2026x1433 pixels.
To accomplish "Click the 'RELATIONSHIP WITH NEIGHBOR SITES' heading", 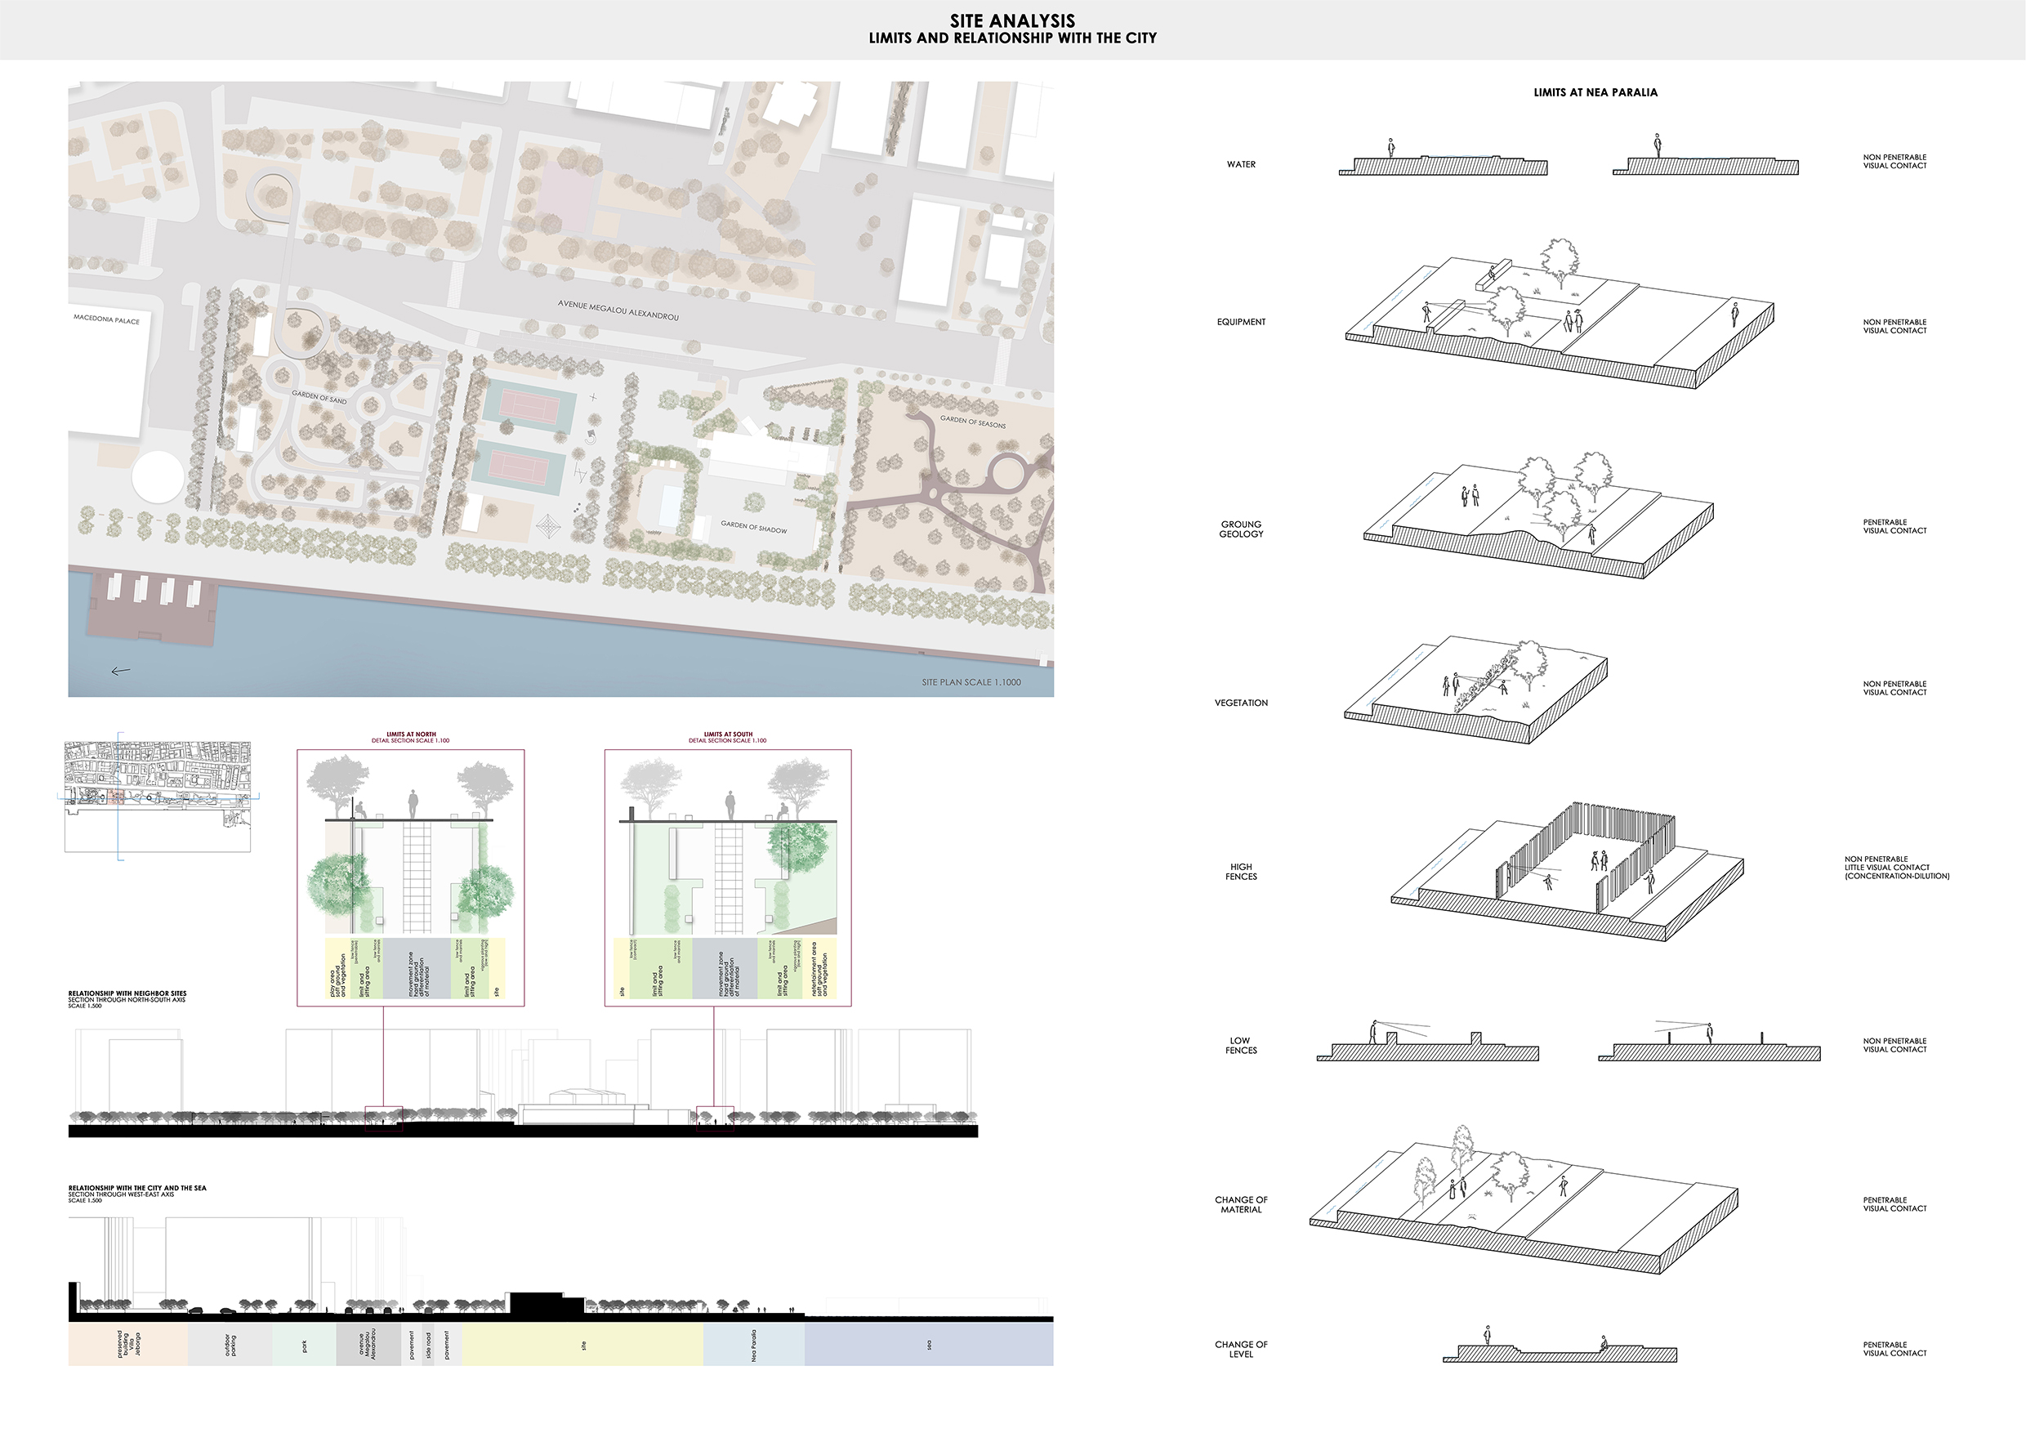I will pyautogui.click(x=127, y=993).
